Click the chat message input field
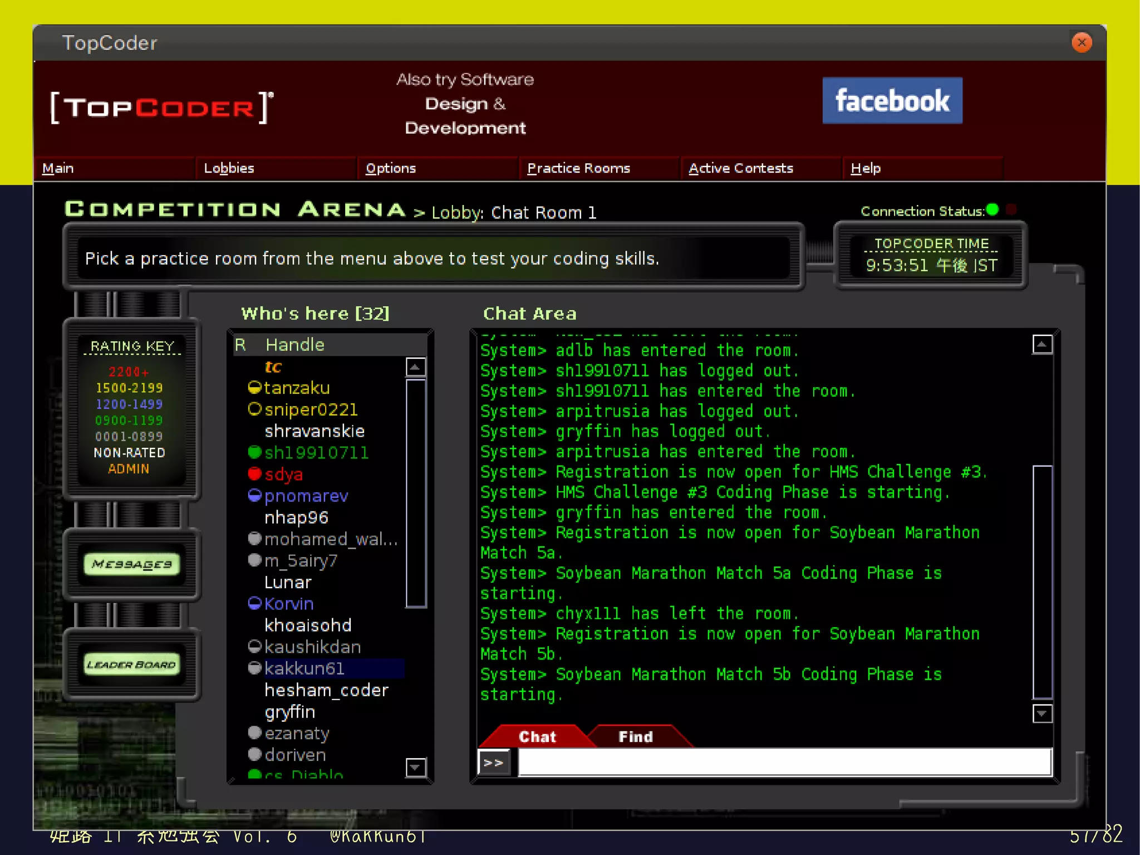1140x855 pixels. (x=784, y=763)
